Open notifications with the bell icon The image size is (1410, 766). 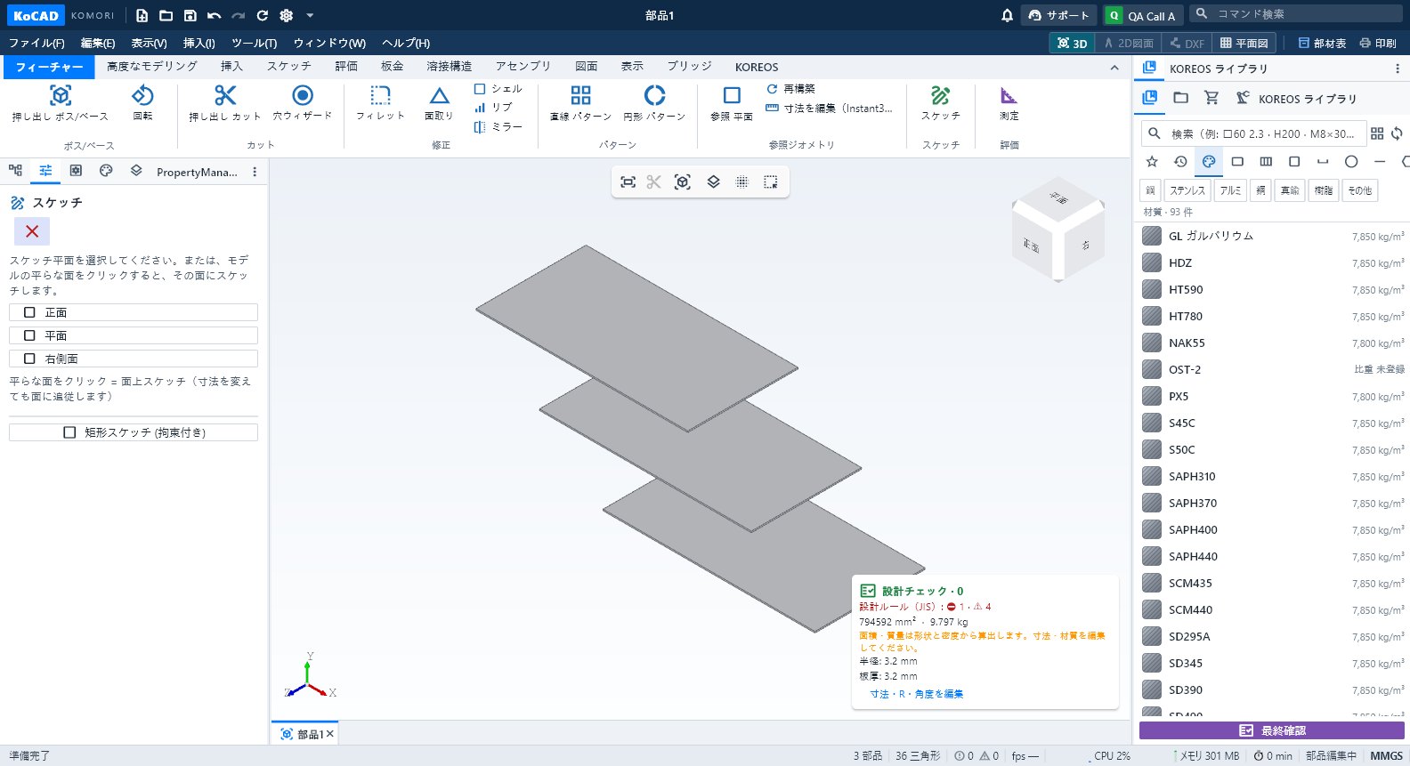(x=1007, y=15)
